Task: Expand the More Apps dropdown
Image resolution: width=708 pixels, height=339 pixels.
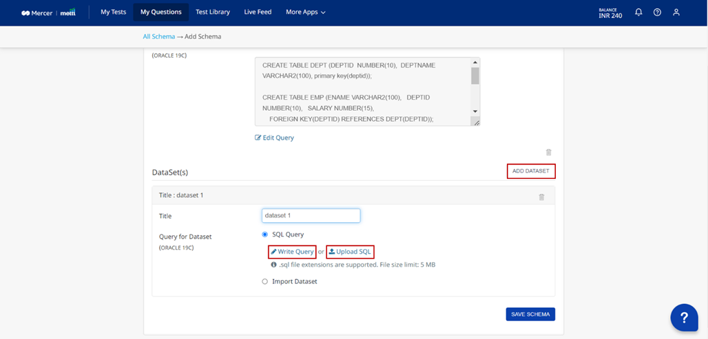Action: [306, 12]
